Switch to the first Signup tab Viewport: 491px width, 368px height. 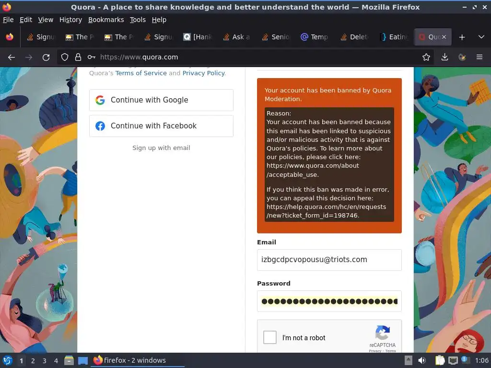point(41,37)
